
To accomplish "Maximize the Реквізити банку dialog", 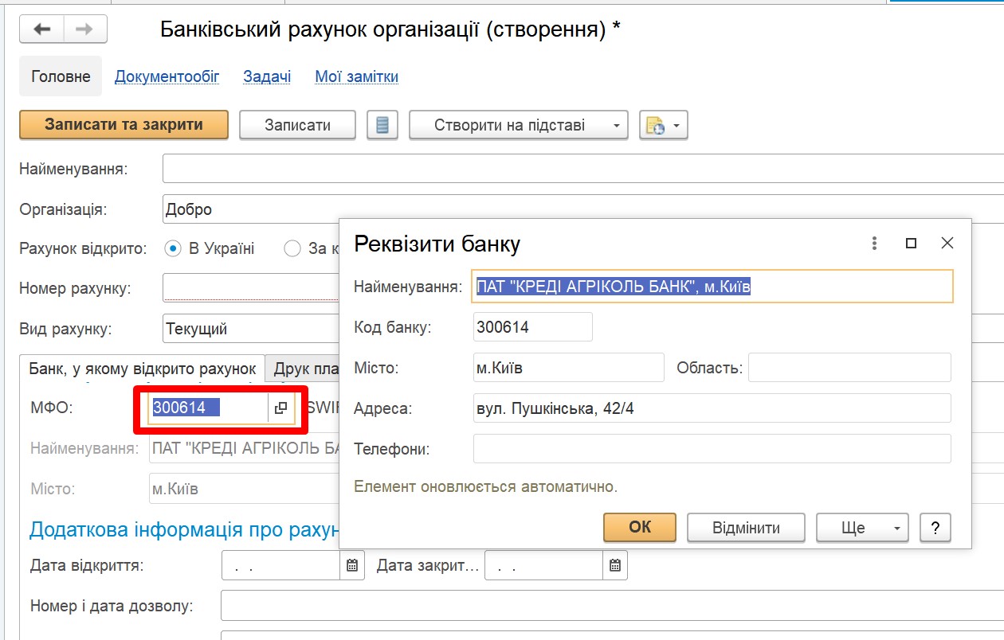I will [x=911, y=243].
